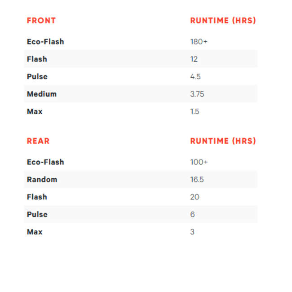The image size is (292, 292).
Task: Select the Max label in the REAR table
Action: pyautogui.click(x=35, y=232)
